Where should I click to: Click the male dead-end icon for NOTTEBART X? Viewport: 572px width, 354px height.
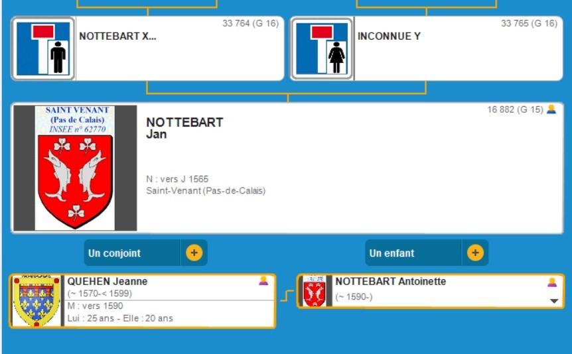click(44, 48)
